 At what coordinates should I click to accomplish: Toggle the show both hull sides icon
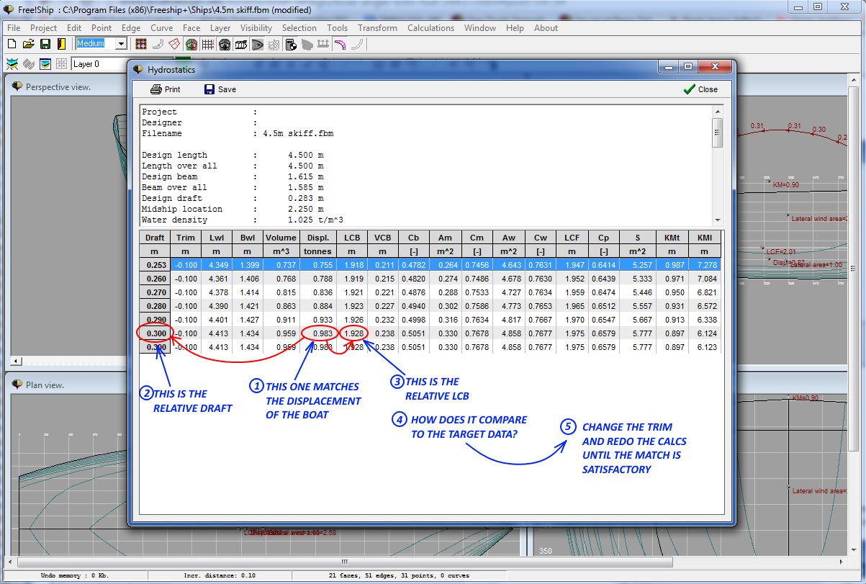[x=191, y=44]
